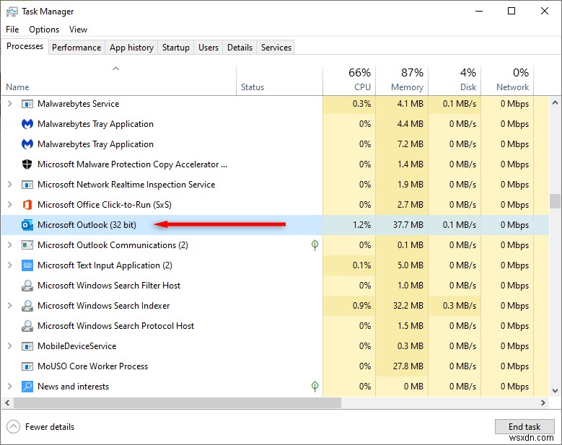Sort by the CPU column header
562x445 pixels.
349,80
